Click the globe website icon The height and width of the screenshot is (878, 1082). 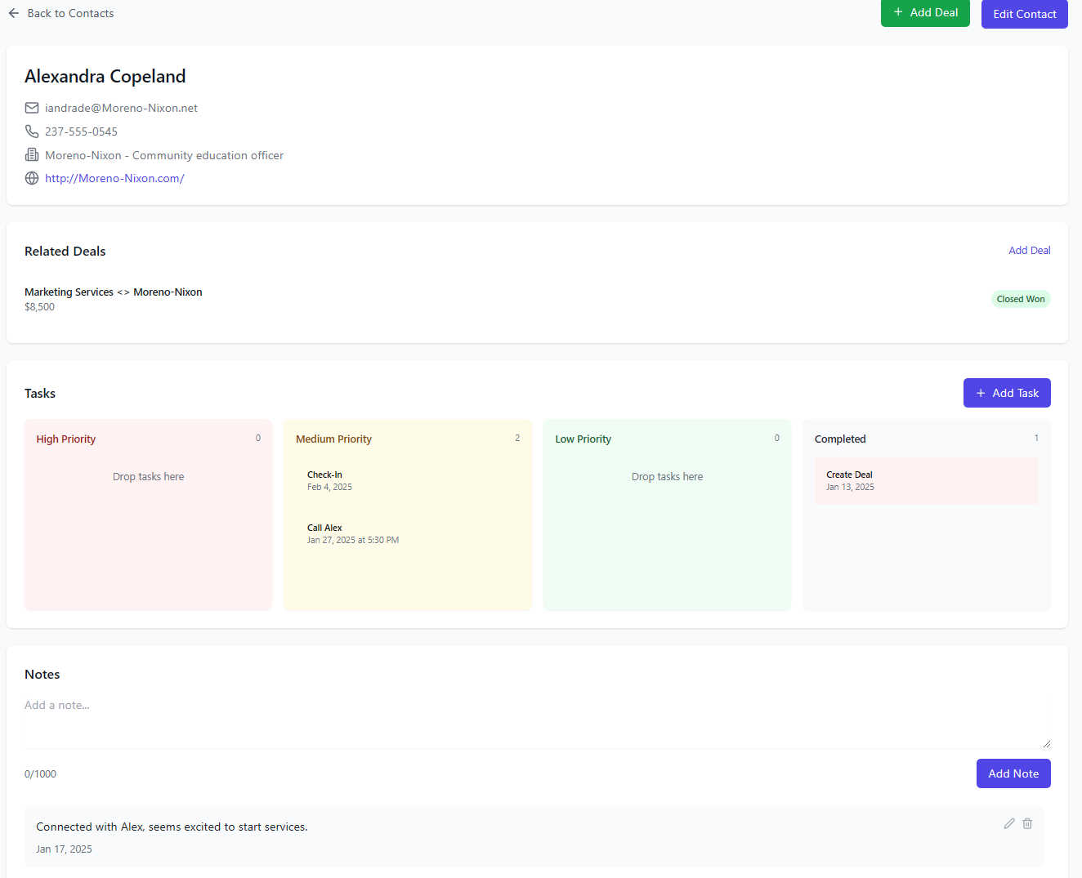32,178
